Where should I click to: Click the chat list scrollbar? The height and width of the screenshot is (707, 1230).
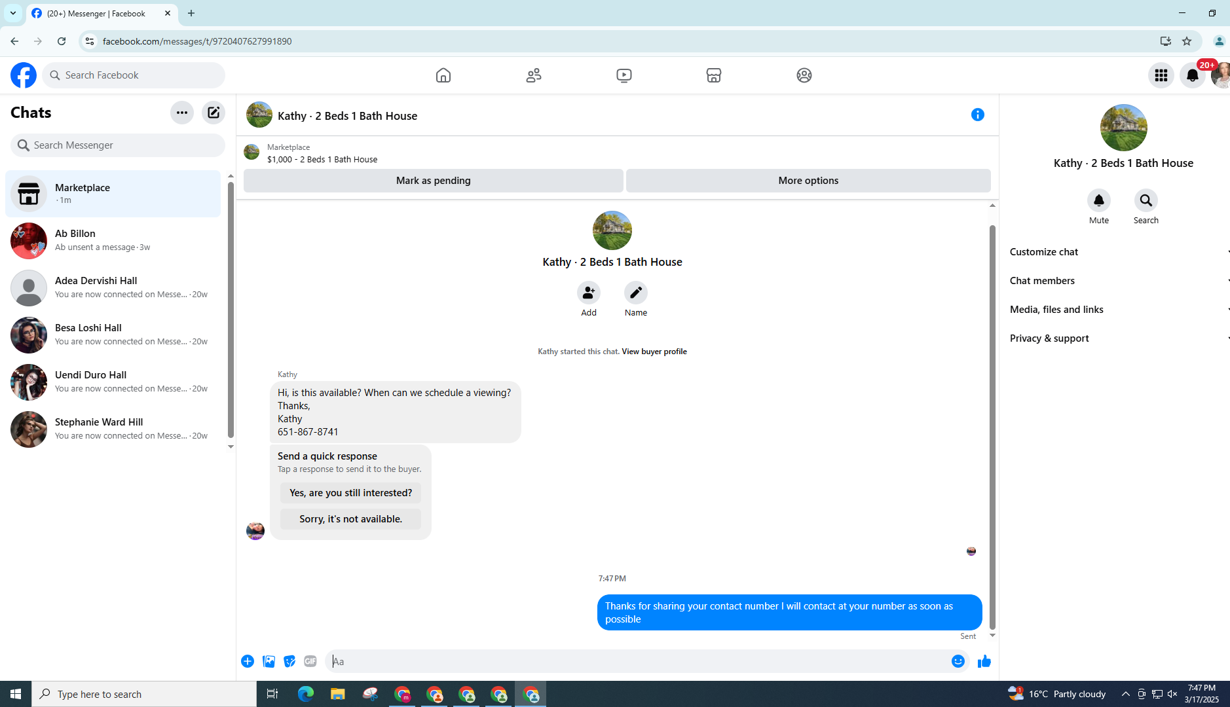231,310
